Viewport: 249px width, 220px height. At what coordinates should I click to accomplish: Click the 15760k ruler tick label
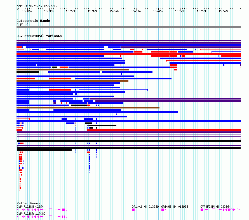(202, 11)
